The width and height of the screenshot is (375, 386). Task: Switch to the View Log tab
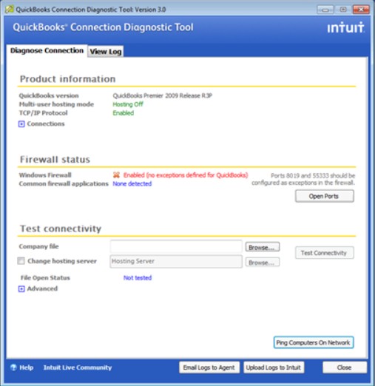pos(106,52)
